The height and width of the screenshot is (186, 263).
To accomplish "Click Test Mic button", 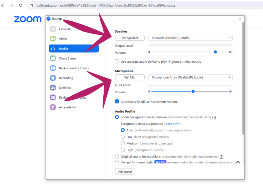I will point(130,77).
